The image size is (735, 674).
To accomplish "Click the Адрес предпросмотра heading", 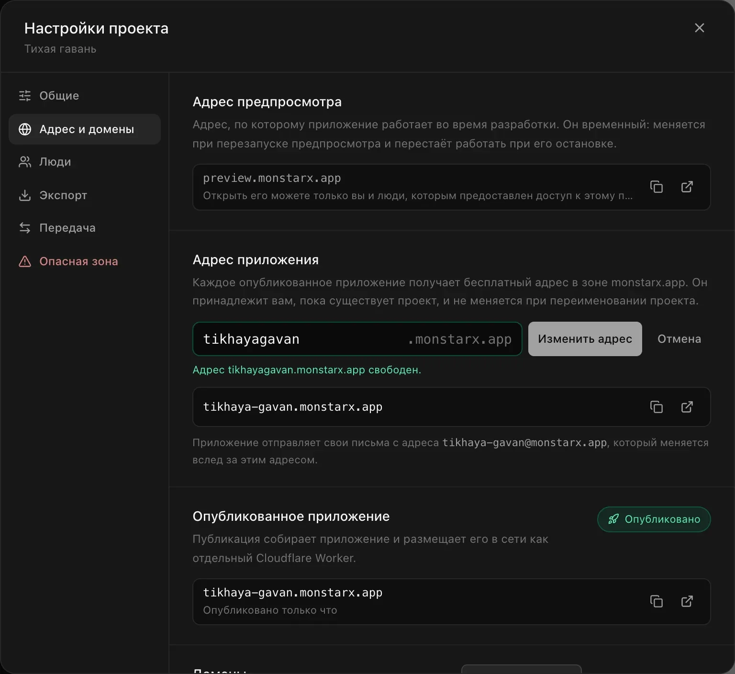I will point(267,102).
